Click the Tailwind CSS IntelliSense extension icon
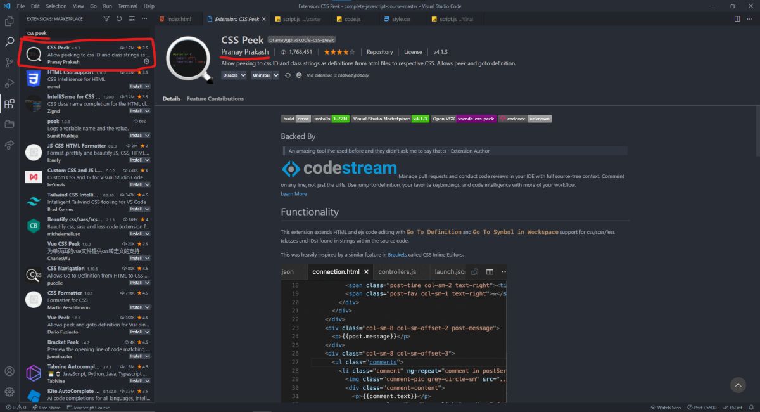The width and height of the screenshot is (760, 412). [34, 202]
